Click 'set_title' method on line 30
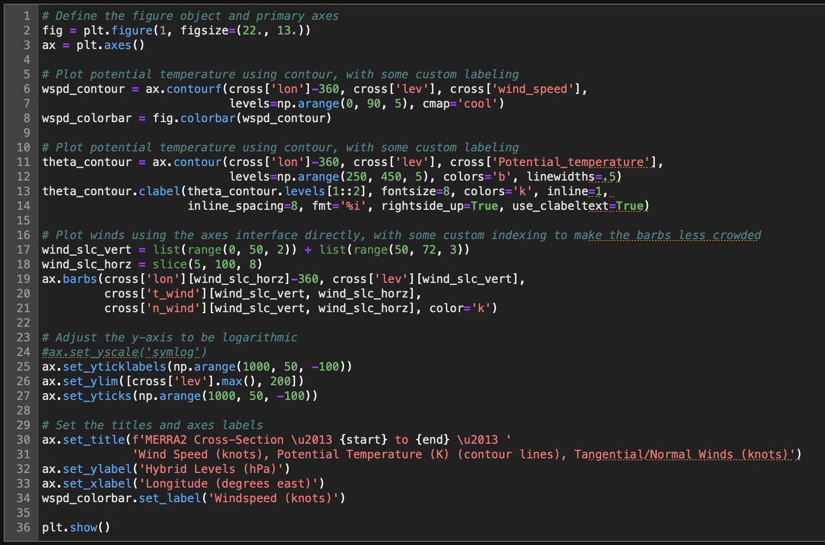825x545 pixels. click(x=93, y=440)
